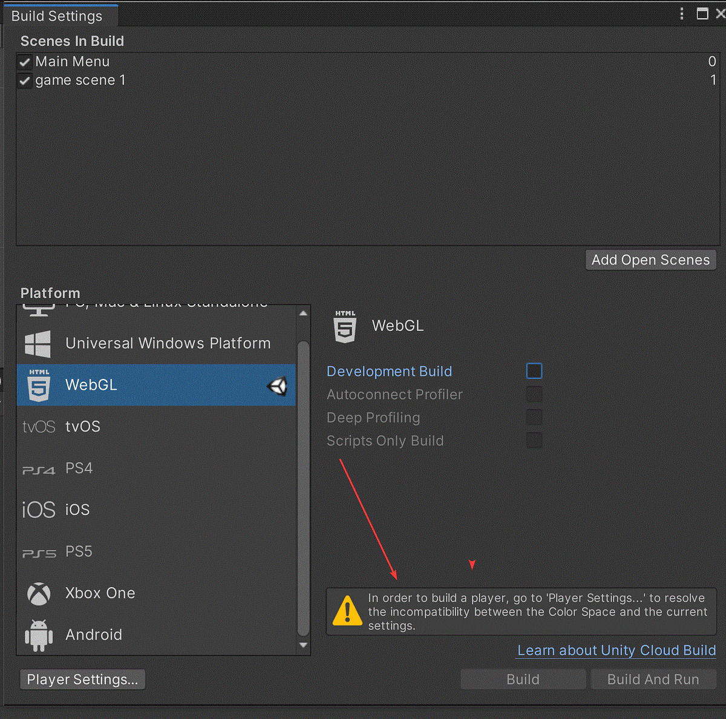Click the Android robot icon
726x719 pixels.
pos(39,635)
